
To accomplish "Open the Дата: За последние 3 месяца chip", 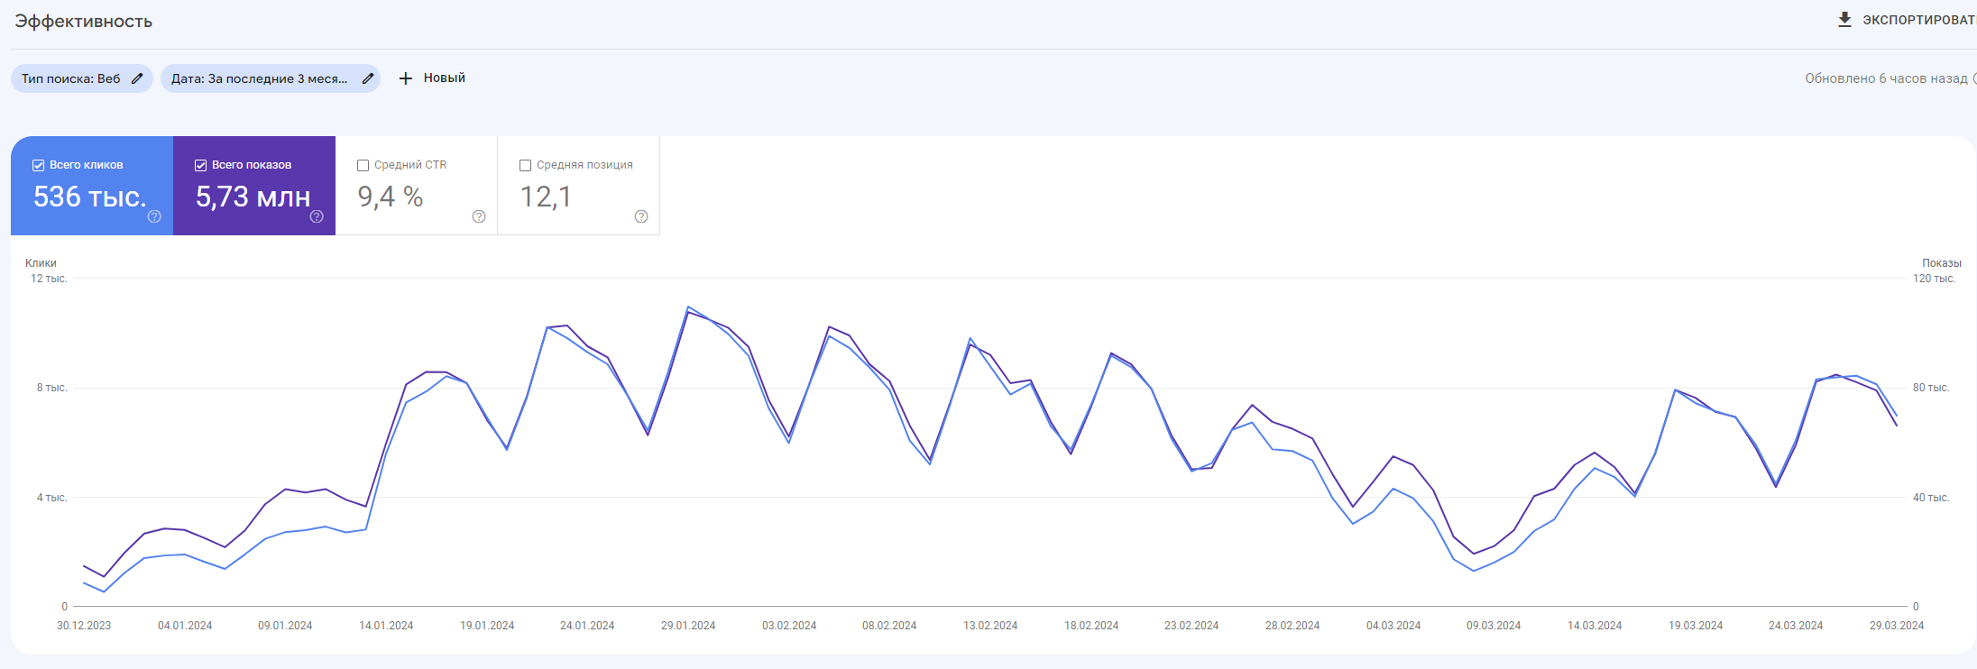I will [x=271, y=78].
